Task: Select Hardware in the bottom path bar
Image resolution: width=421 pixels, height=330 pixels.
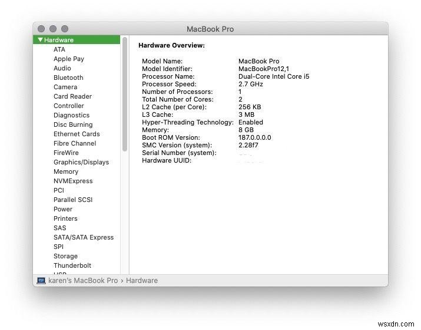Action: [x=142, y=281]
